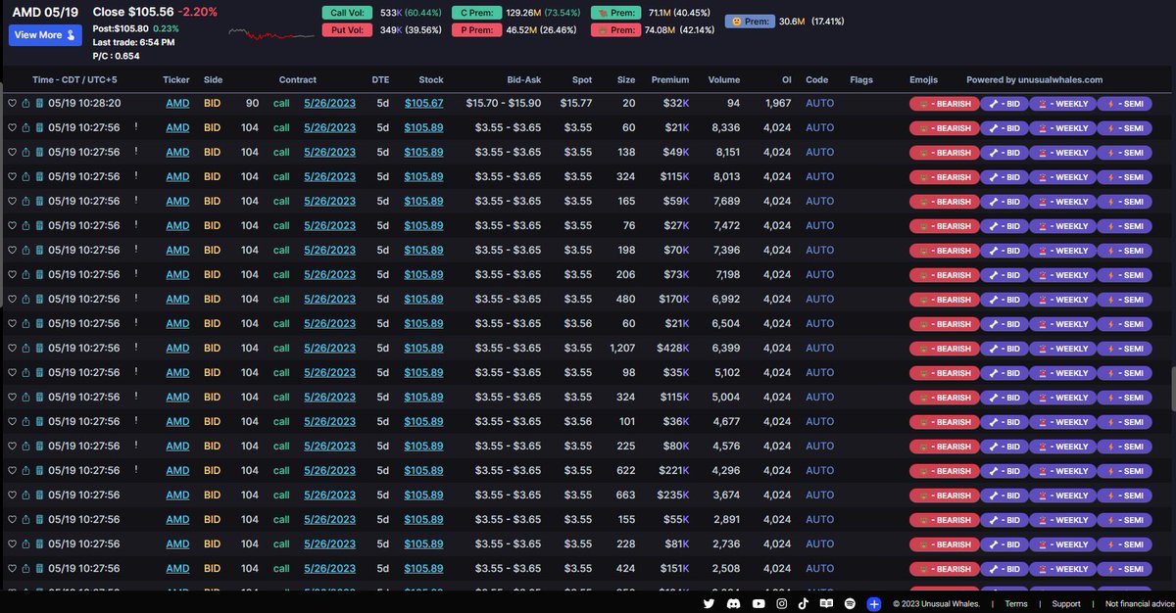Image resolution: width=1176 pixels, height=613 pixels.
Task: Share the 10:28:20 AMD trade row
Action: (26, 103)
